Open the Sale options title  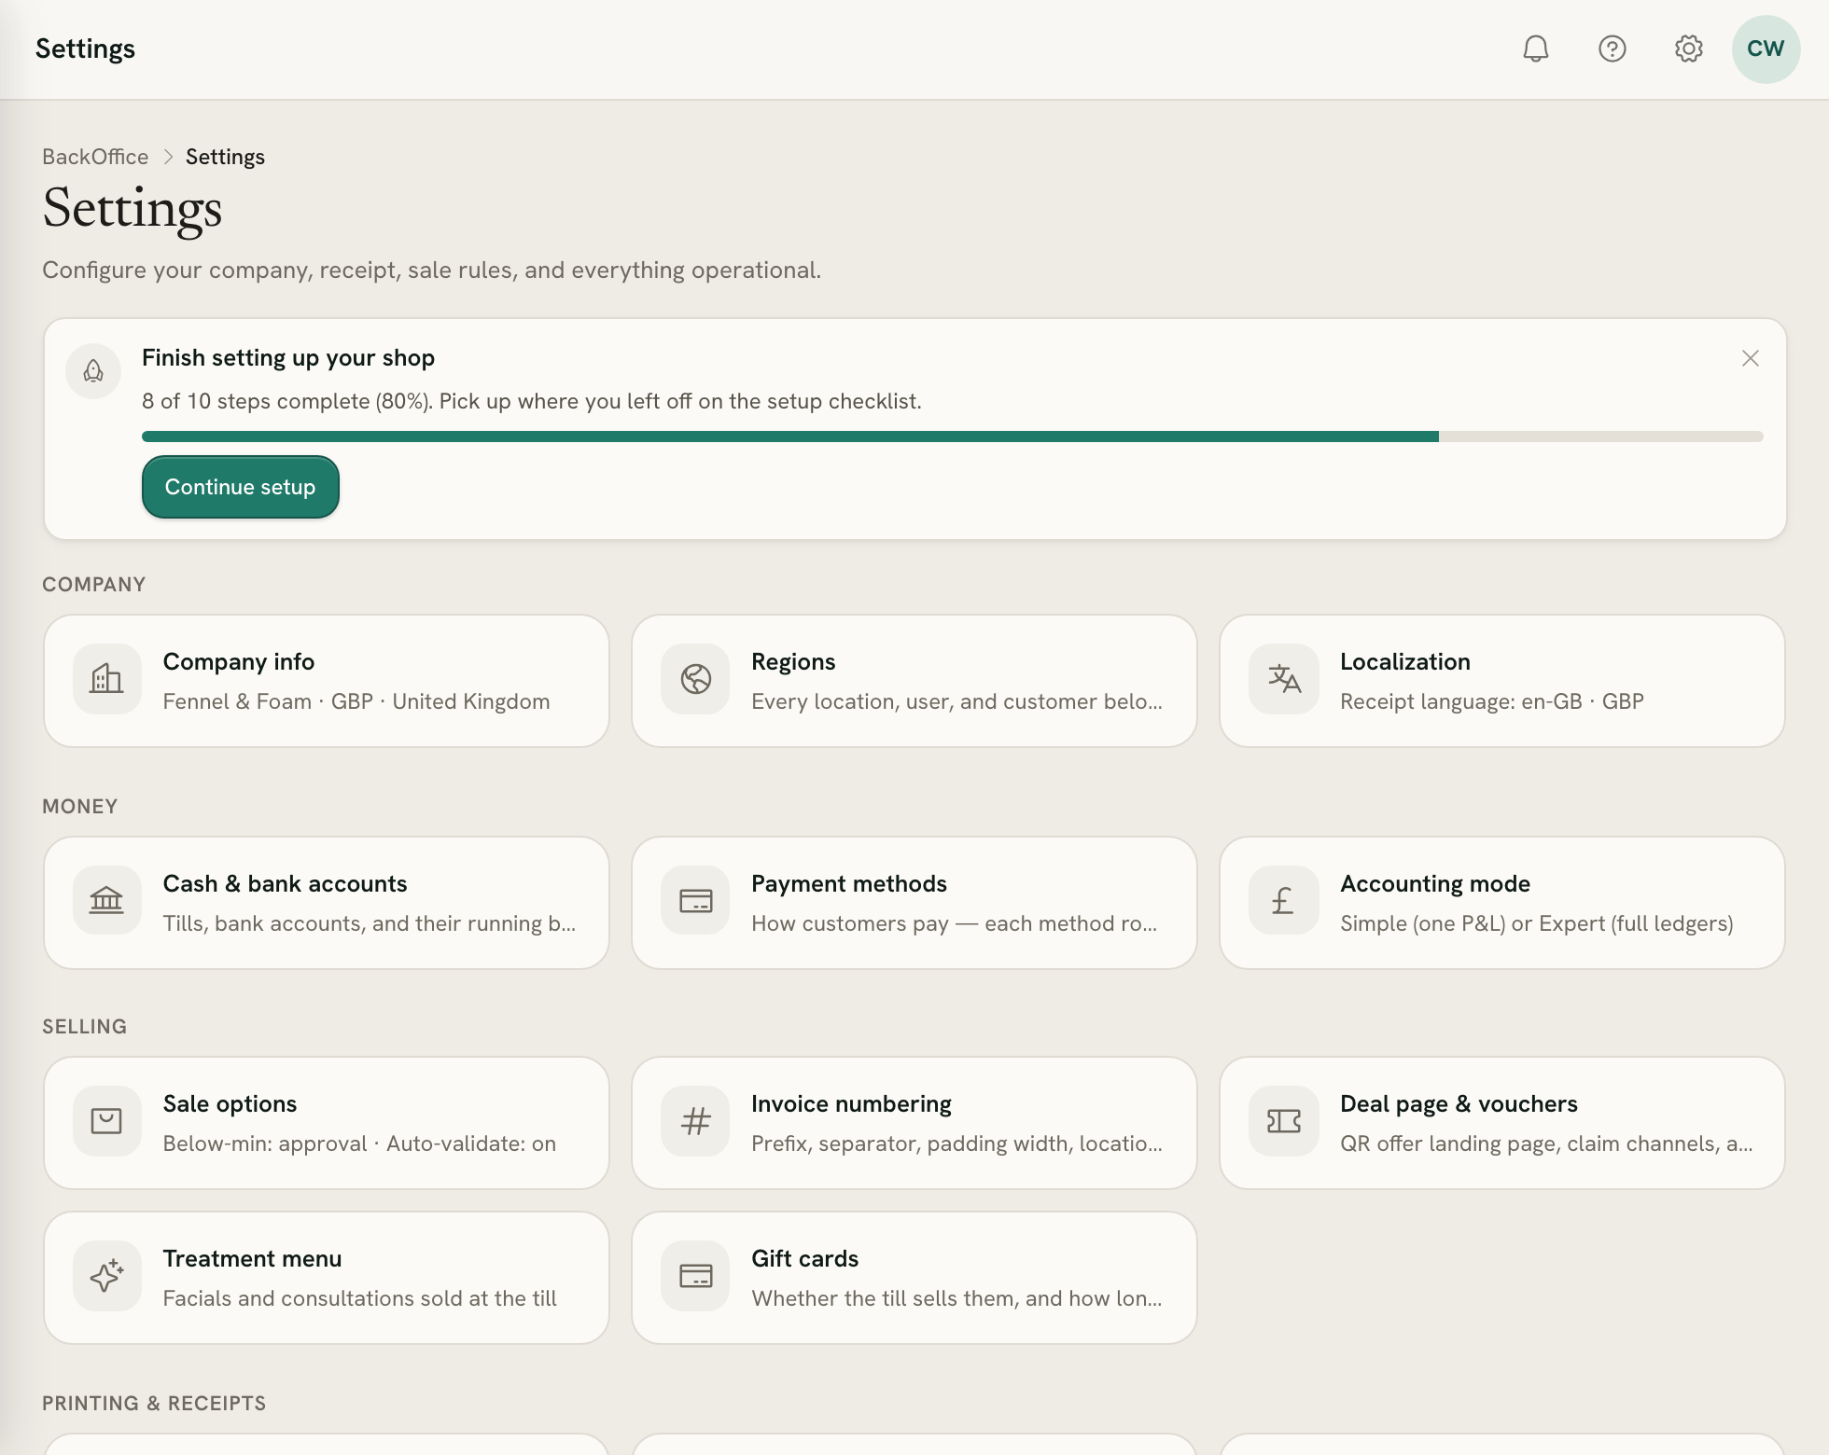pyautogui.click(x=230, y=1103)
